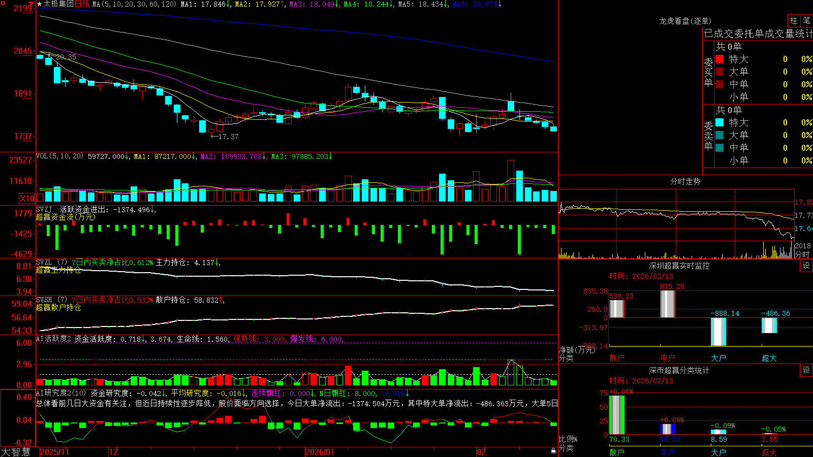Viewport: 813px width, 457px height.
Task: Click the 龙虎看盘(逐单) panel title
Action: point(685,21)
